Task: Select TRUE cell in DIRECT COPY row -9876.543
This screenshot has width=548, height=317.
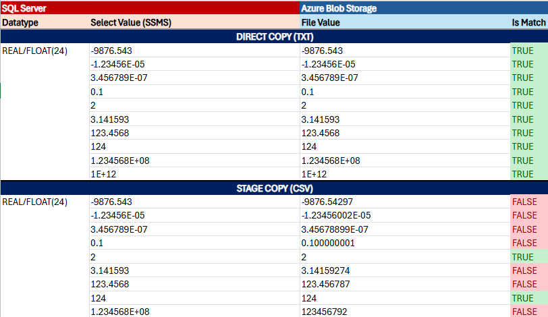Action: pyautogui.click(x=529, y=51)
